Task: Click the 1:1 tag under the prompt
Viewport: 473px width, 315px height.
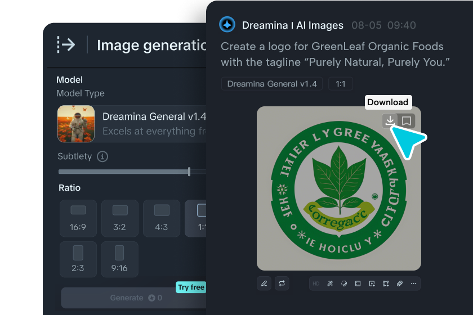Action: click(341, 84)
